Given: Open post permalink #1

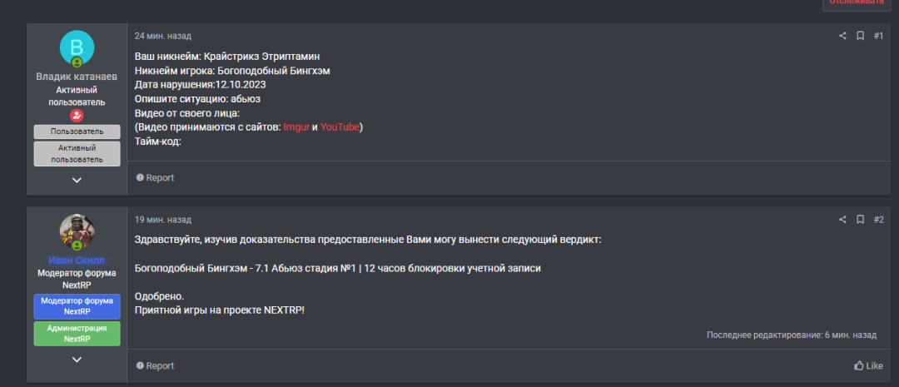Looking at the screenshot, I should pos(878,36).
